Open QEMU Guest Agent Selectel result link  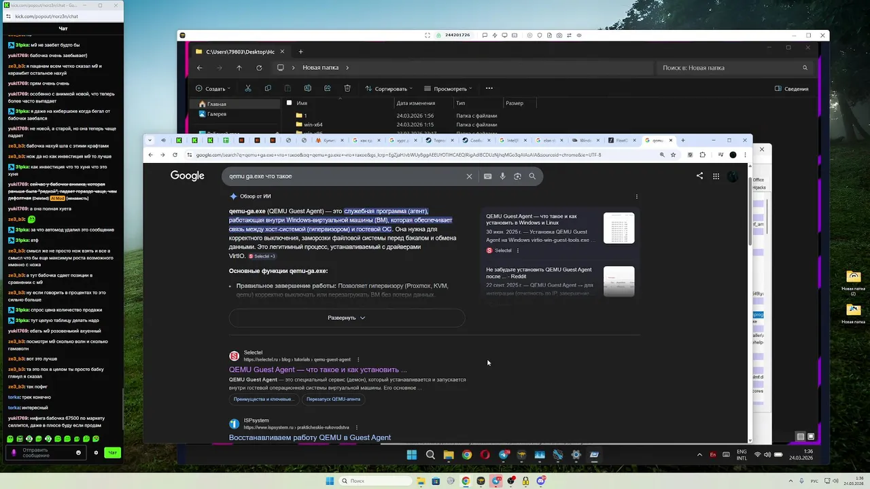318,369
